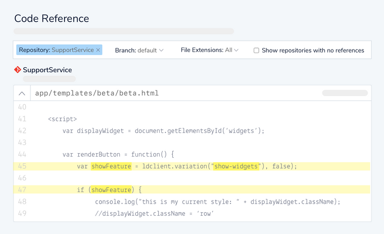The image size is (384, 234).
Task: Select line number 47 in the gutter
Action: tap(22, 190)
